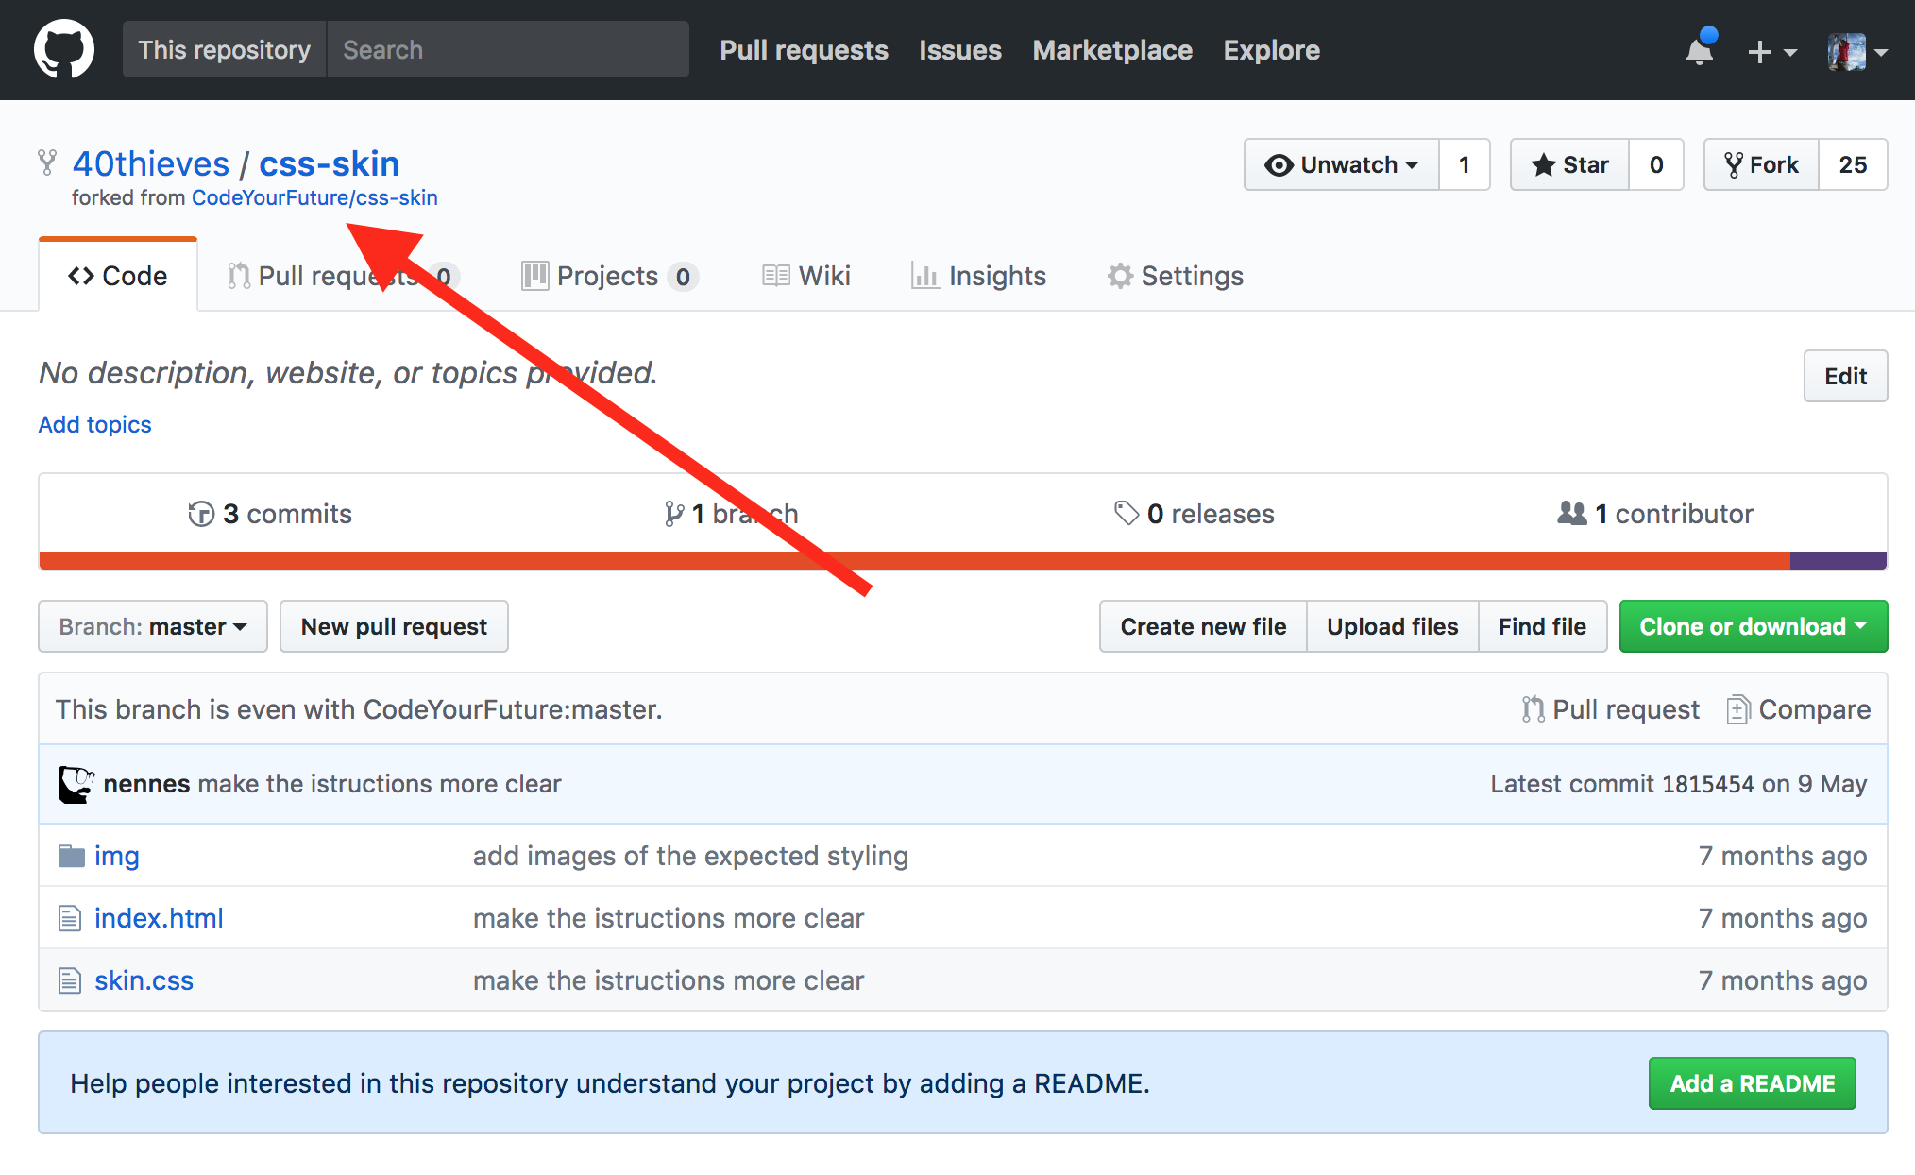Switch to the Insights tab
Screen dimensions: 1915x1175
point(978,276)
